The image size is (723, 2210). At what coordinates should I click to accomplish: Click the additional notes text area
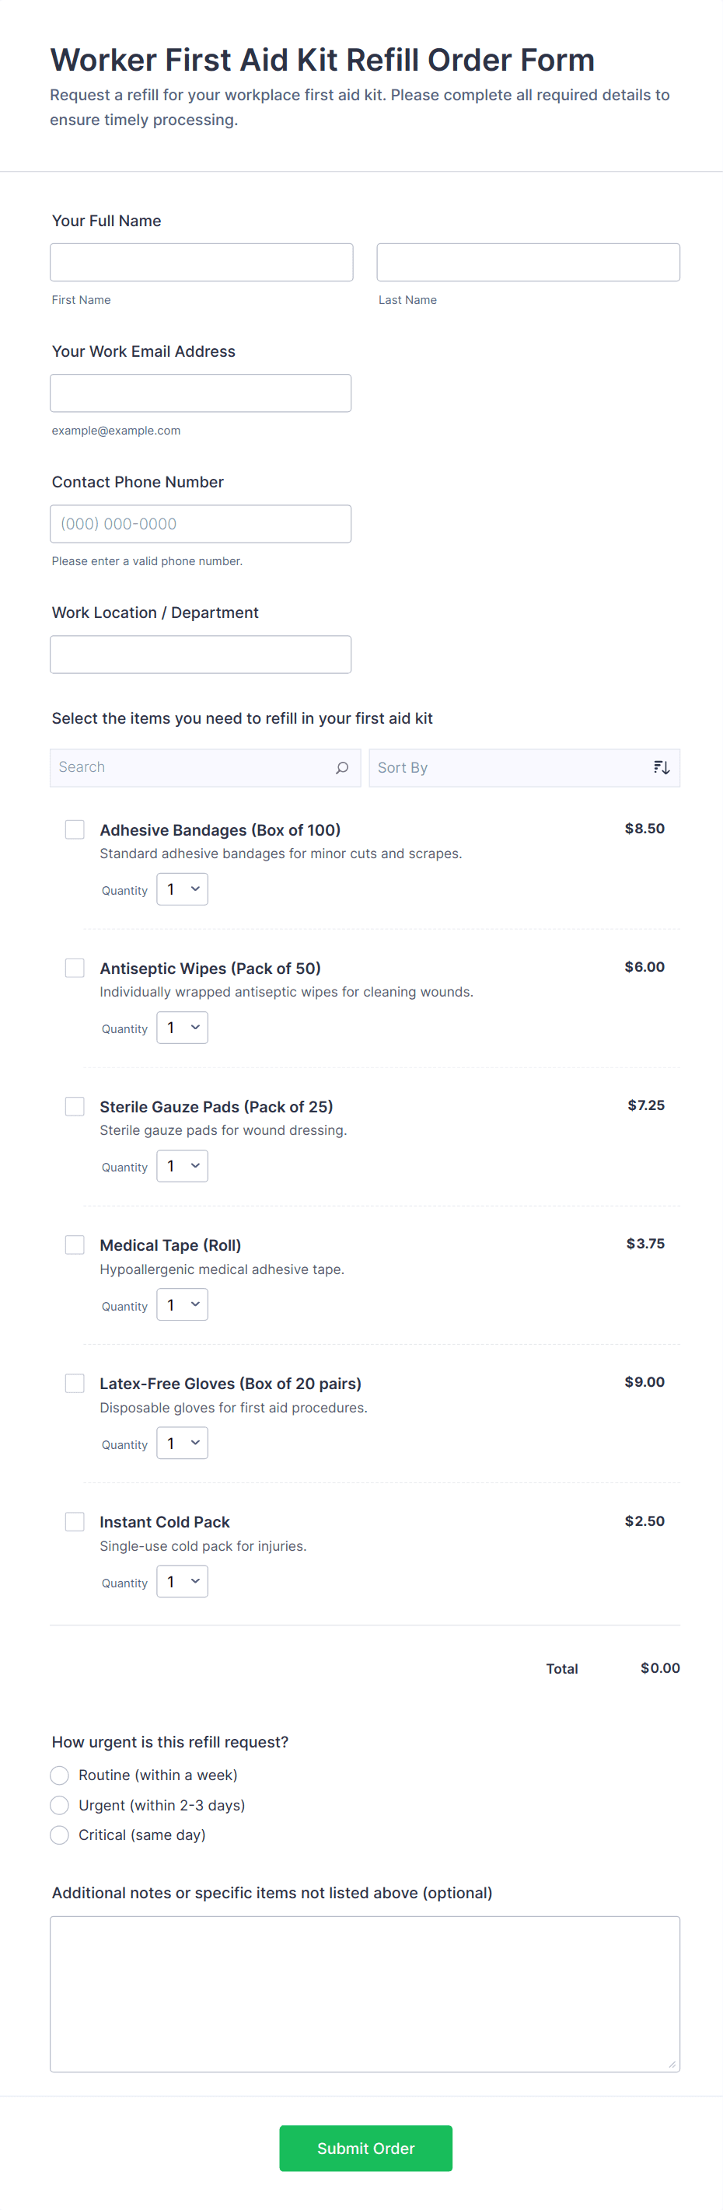pyautogui.click(x=365, y=1994)
